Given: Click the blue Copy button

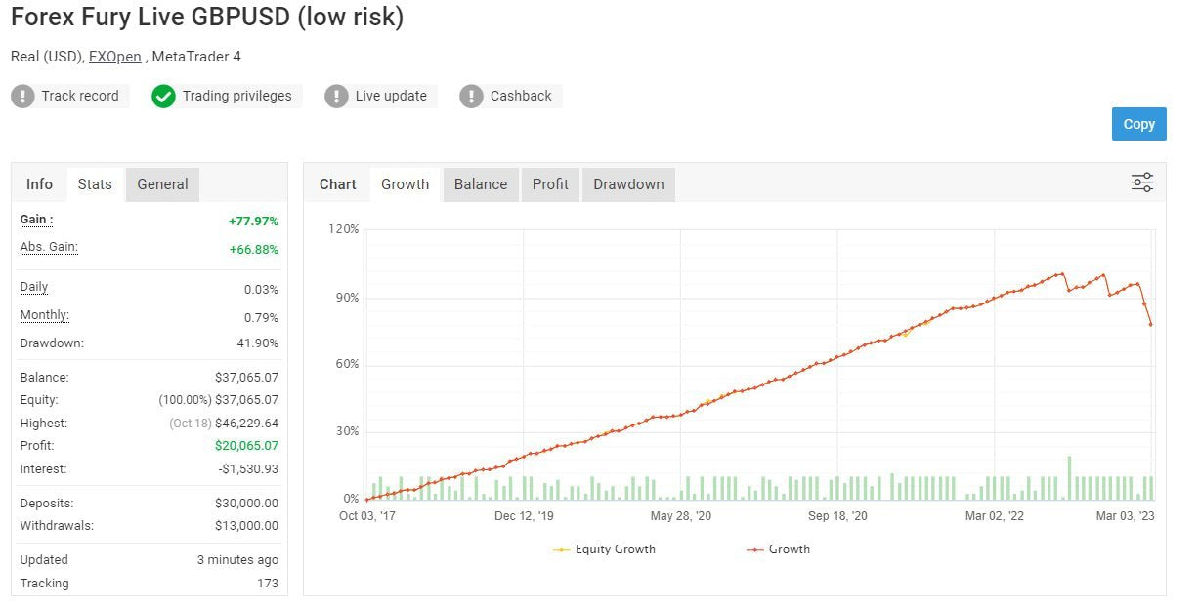Looking at the screenshot, I should (x=1138, y=124).
